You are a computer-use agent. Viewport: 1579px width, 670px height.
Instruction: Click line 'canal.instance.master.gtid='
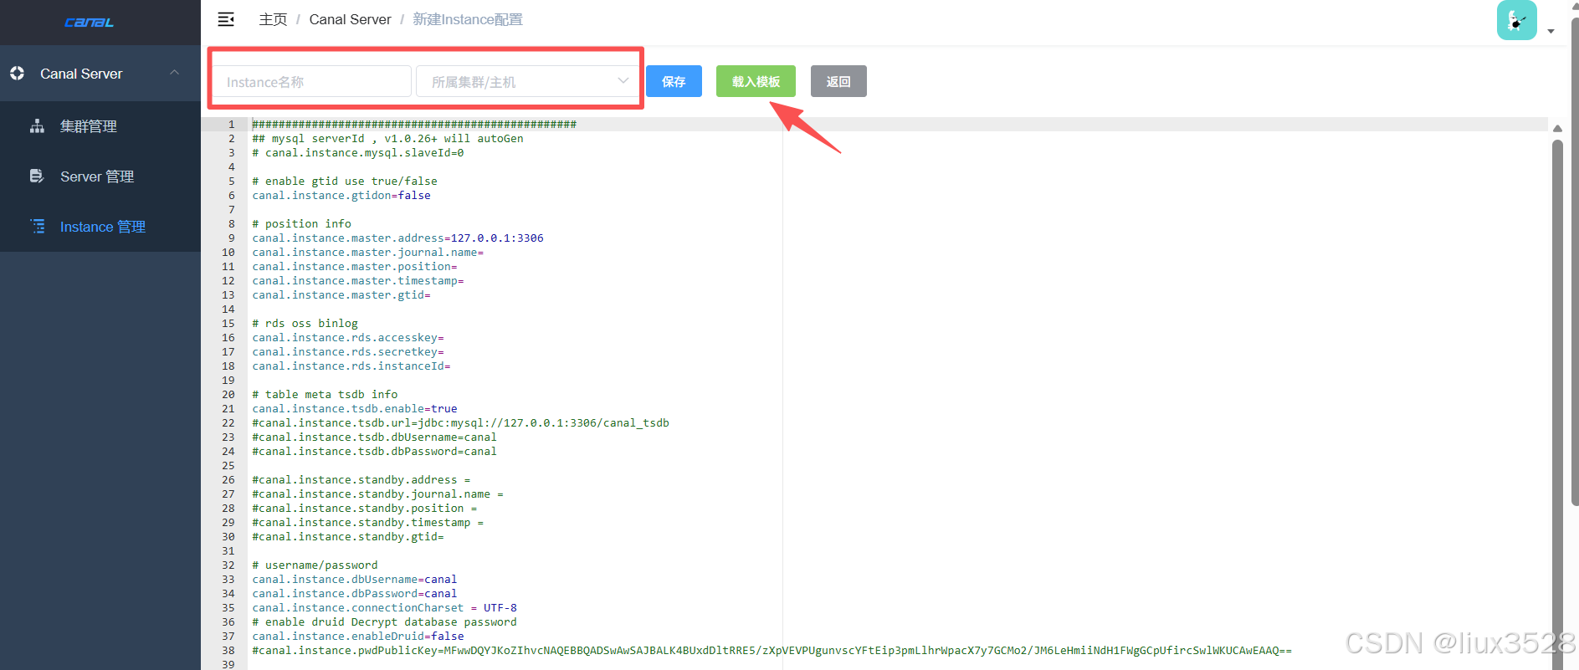click(341, 294)
